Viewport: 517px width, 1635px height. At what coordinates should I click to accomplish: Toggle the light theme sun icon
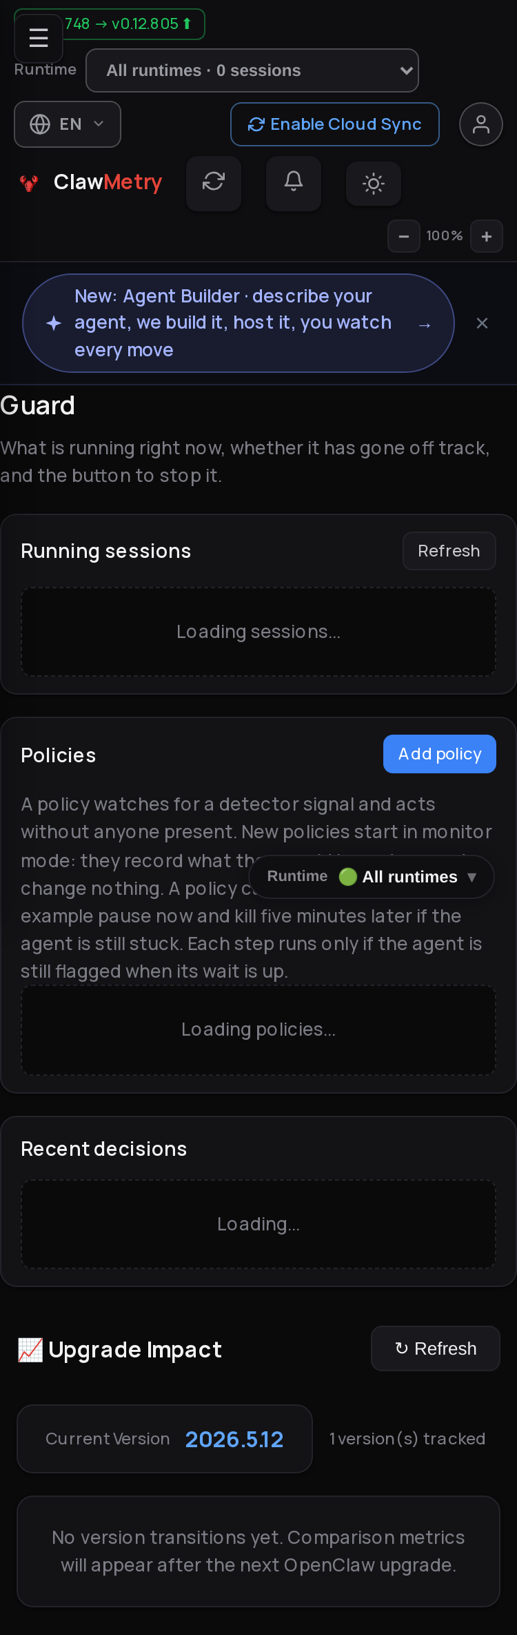pos(374,184)
